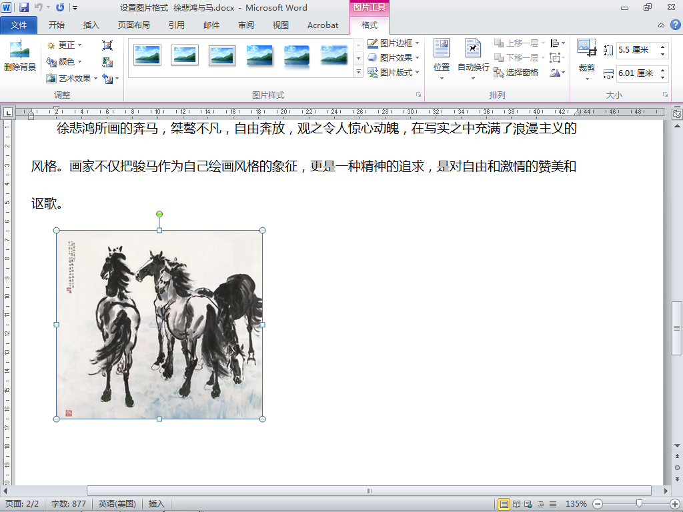The height and width of the screenshot is (512, 683).
Task: Switch to Full Screen Reading view button
Action: point(517,504)
